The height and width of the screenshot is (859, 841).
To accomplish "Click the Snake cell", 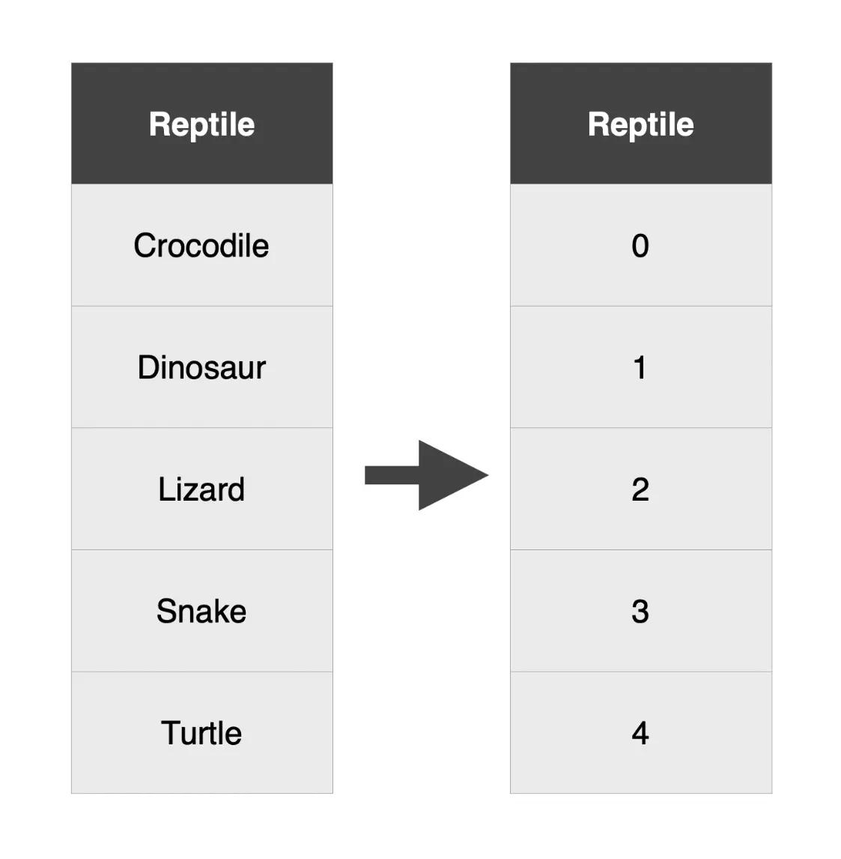I will [x=202, y=611].
